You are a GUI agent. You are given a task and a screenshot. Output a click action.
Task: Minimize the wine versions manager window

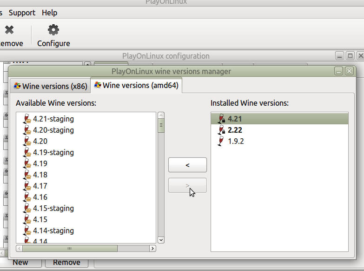point(339,71)
